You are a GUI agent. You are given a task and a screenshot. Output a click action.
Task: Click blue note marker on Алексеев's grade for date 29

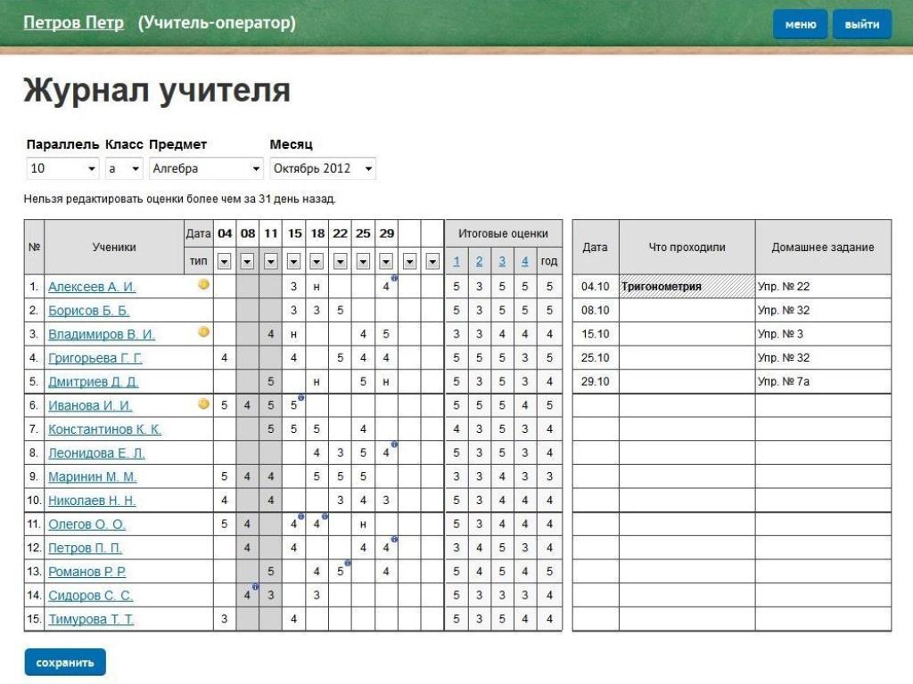pos(394,279)
